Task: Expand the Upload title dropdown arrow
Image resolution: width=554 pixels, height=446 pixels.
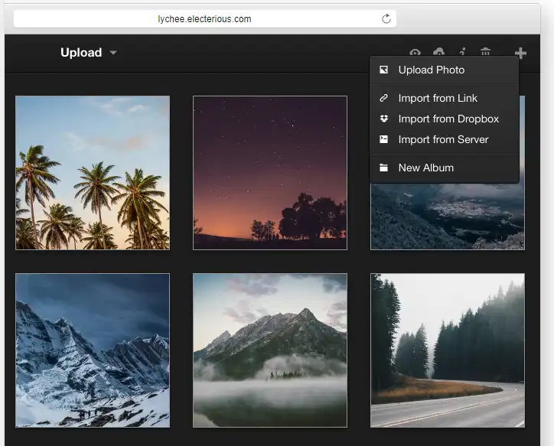Action: (x=113, y=53)
